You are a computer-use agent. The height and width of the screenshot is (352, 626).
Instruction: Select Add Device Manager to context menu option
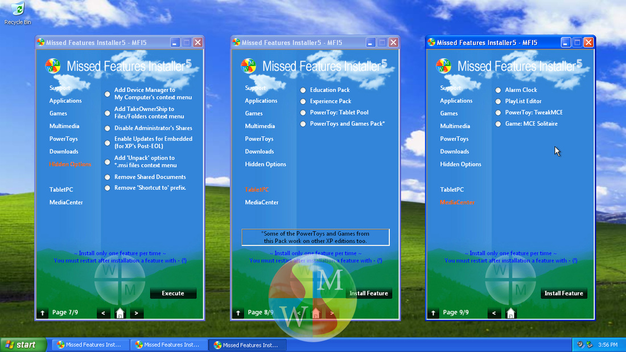tap(108, 95)
